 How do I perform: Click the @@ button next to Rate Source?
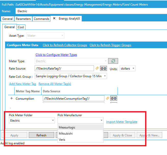[103, 69]
